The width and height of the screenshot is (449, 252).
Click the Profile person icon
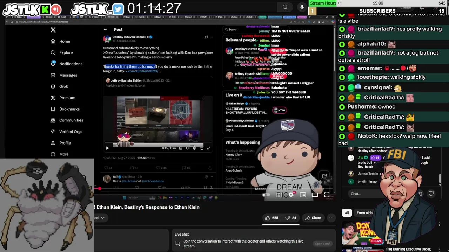pyautogui.click(x=53, y=143)
